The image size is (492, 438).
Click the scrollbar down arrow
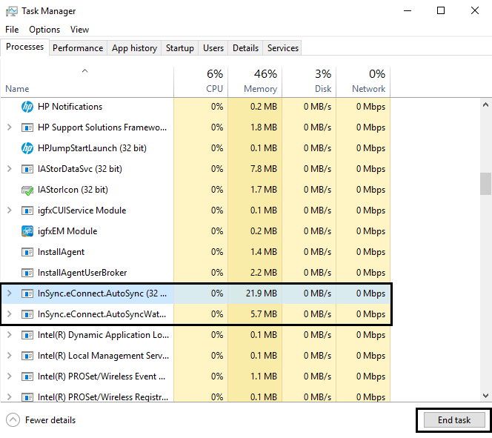[x=485, y=396]
